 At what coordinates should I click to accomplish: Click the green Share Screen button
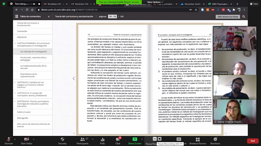coord(135,141)
